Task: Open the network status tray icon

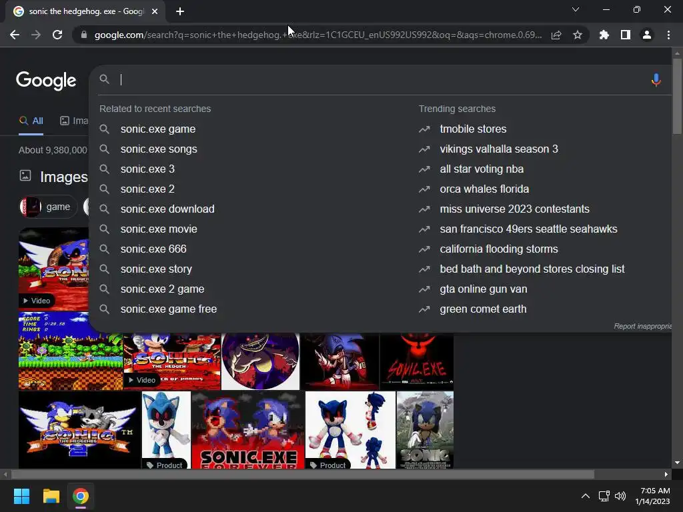Action: point(604,496)
